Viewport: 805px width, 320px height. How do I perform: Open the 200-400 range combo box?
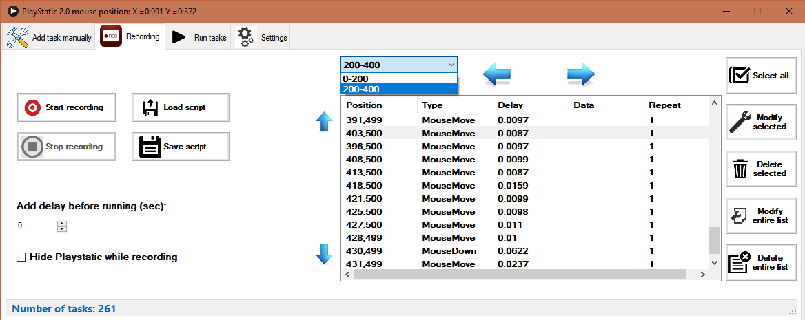click(x=398, y=65)
